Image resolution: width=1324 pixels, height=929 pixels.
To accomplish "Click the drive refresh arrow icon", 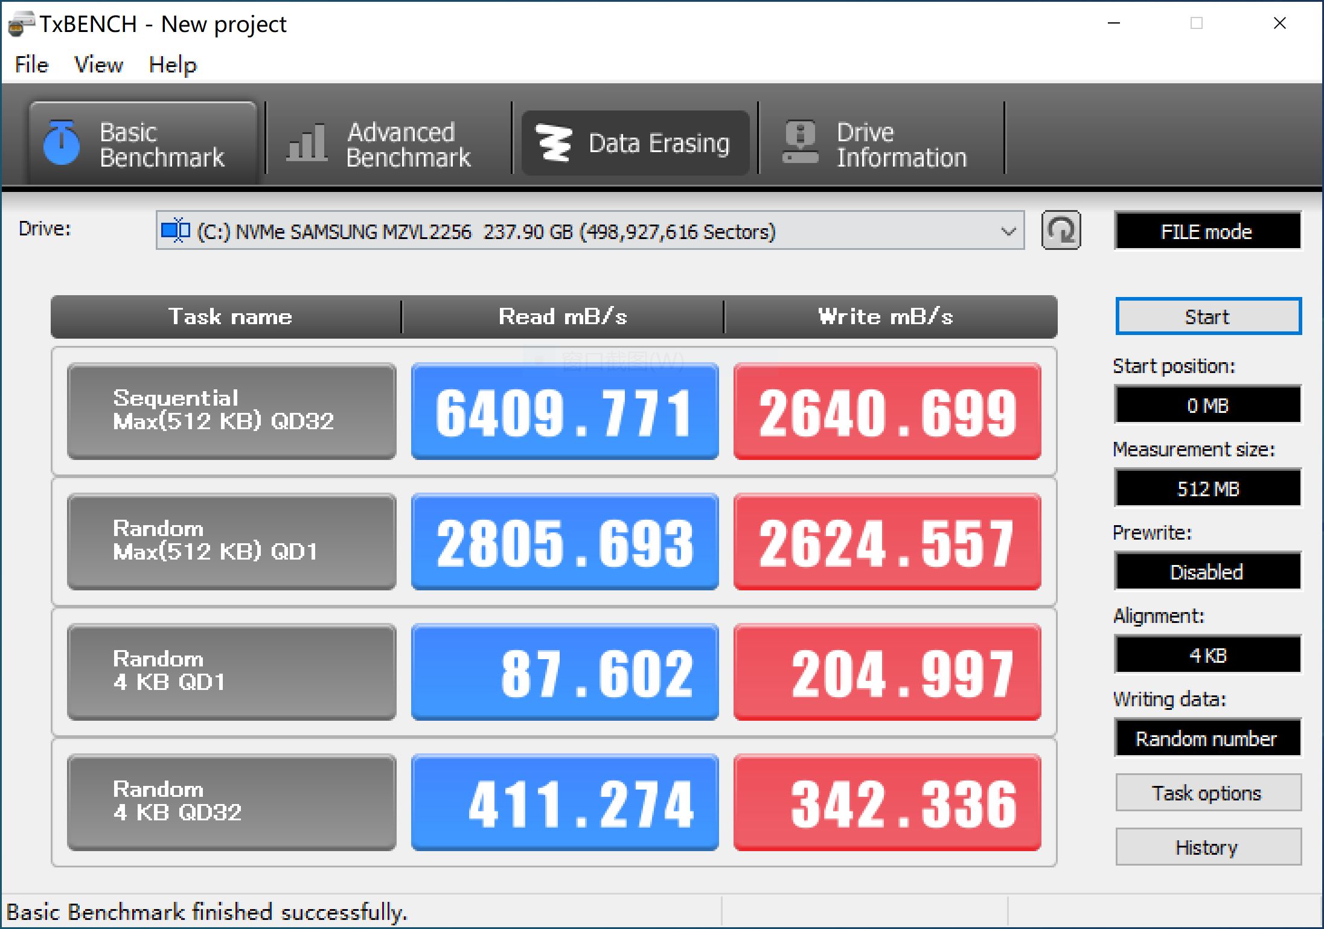I will (x=1061, y=231).
